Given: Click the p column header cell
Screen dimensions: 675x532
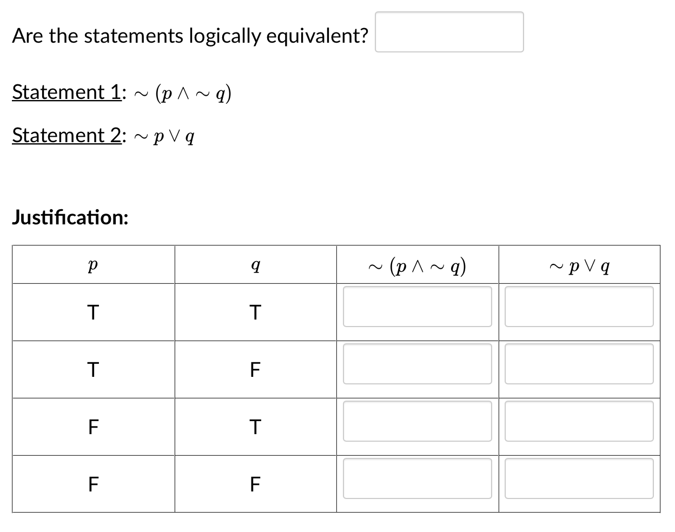Looking at the screenshot, I should [93, 264].
